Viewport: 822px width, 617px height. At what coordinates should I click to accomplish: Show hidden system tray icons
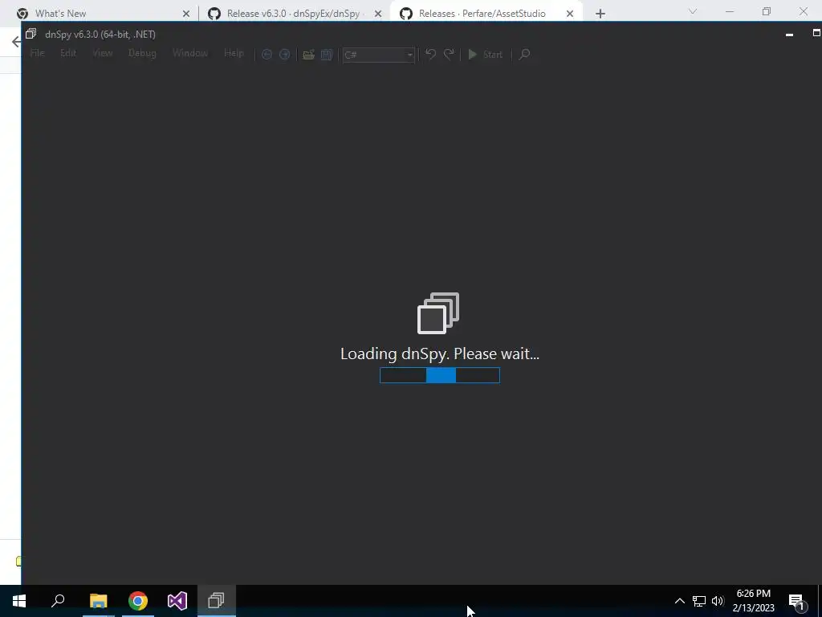point(679,601)
